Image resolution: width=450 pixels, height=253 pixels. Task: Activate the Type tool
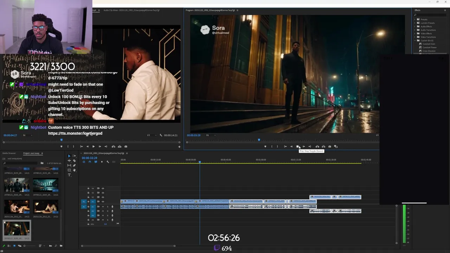[x=69, y=175]
